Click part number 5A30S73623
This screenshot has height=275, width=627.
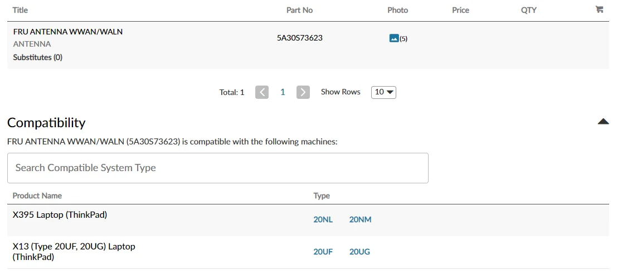point(300,38)
